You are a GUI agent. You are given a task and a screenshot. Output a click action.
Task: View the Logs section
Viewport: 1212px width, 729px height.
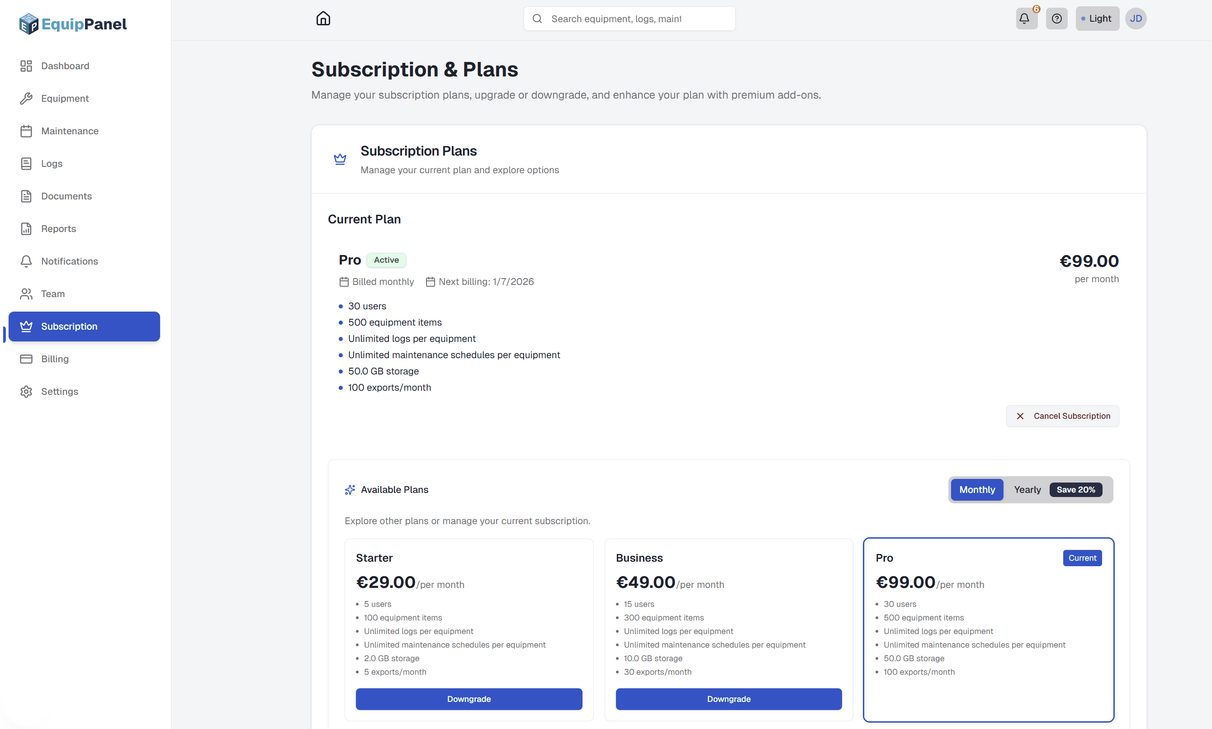52,163
